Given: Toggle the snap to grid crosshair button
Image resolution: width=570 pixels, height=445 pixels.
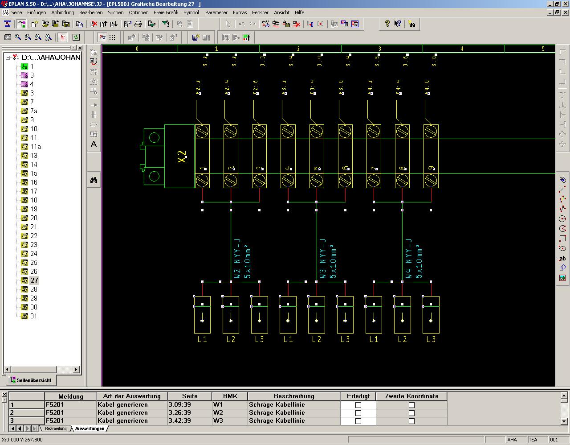Looking at the screenshot, I should (102, 37).
